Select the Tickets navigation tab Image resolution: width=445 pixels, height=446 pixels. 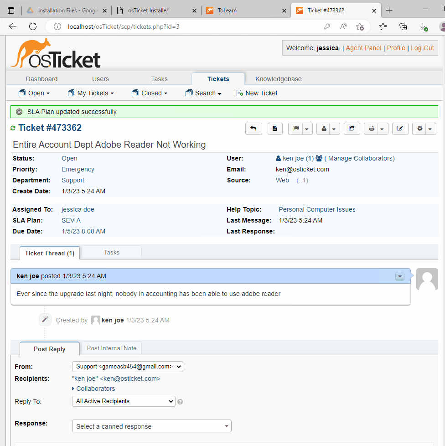tap(218, 79)
